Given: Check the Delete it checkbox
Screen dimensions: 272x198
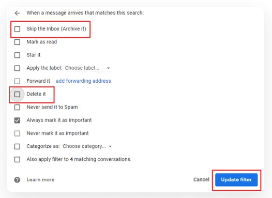Looking at the screenshot, I should 17,94.
